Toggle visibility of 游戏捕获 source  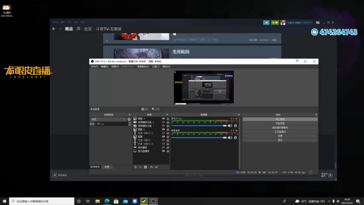point(163,147)
